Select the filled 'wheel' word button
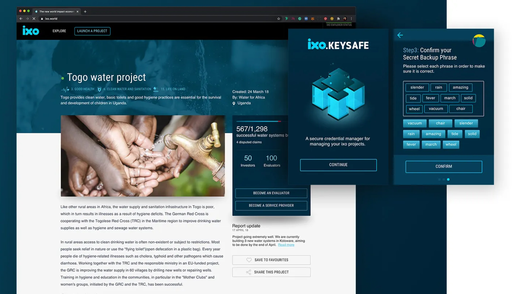522x294 pixels. click(x=451, y=145)
